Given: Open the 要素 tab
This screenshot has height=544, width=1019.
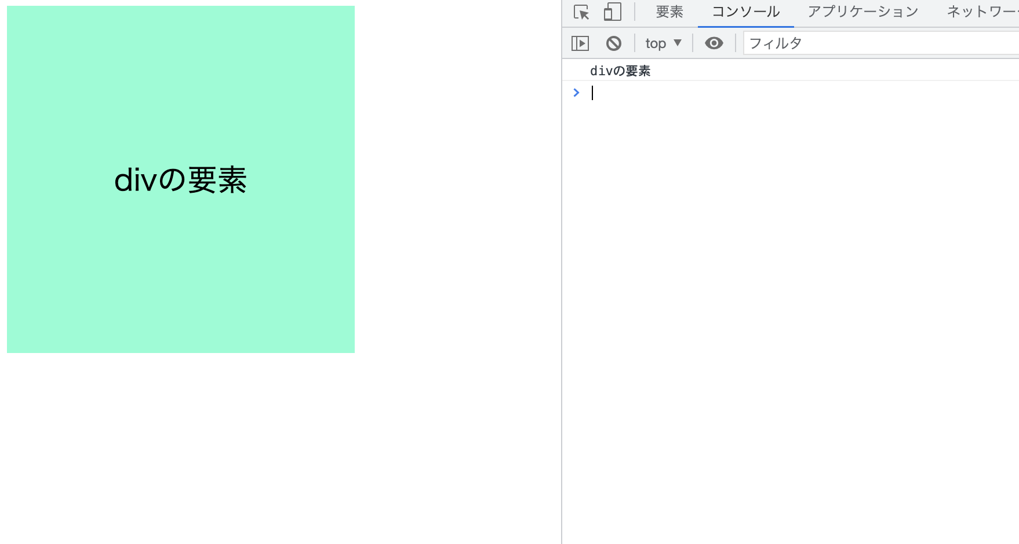Looking at the screenshot, I should click(x=669, y=12).
